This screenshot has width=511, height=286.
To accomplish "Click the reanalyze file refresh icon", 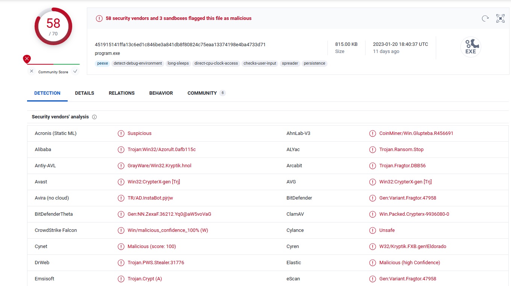I will pyautogui.click(x=485, y=18).
